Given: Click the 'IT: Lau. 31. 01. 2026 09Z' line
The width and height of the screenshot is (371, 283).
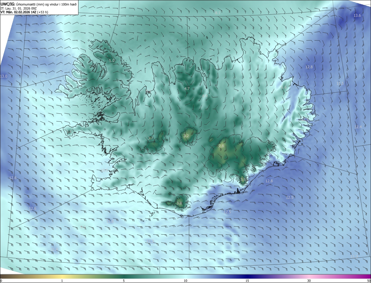Looking at the screenshot, I should point(19,8).
